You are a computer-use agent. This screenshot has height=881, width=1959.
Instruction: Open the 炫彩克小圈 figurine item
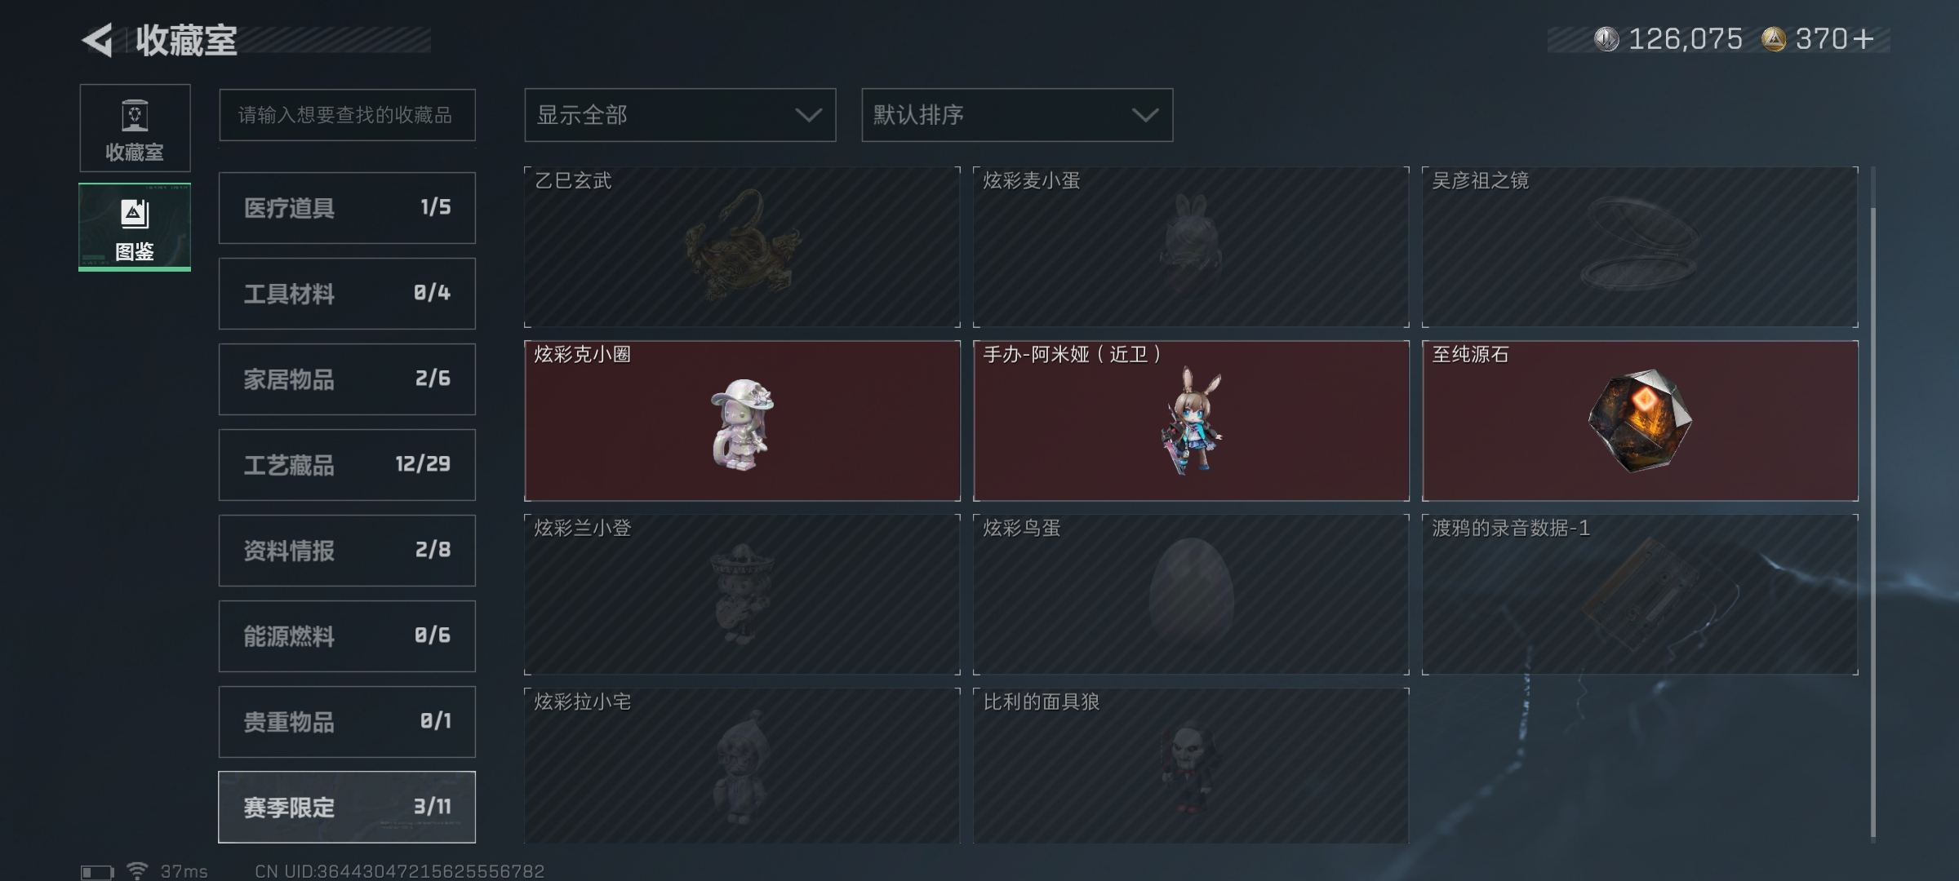(742, 420)
